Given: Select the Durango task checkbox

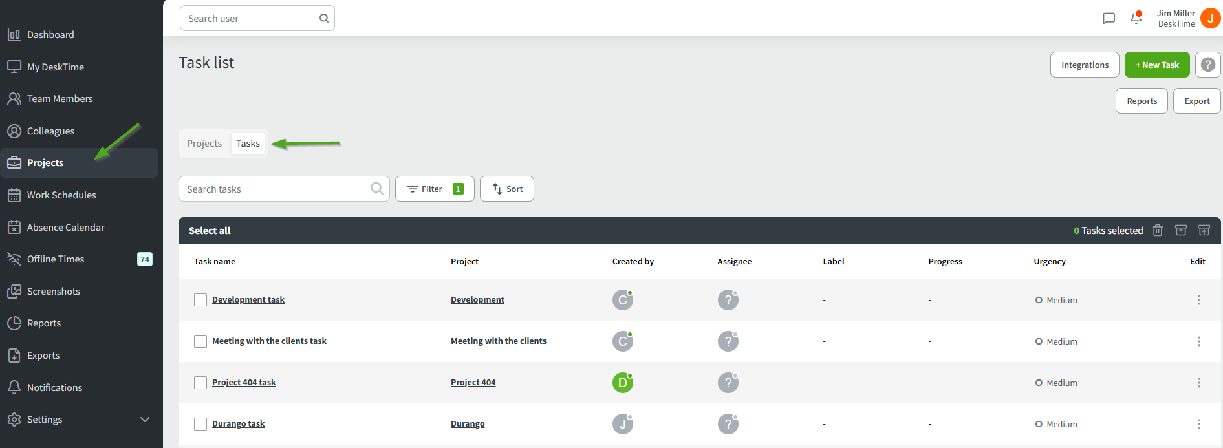Looking at the screenshot, I should [200, 424].
